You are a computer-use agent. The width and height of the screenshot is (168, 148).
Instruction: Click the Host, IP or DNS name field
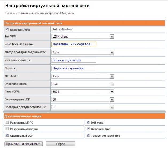pyautogui.click(x=73, y=44)
